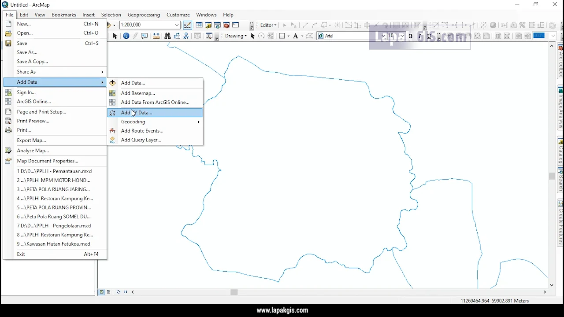This screenshot has height=317, width=564.
Task: Toggle Italic text formatting
Action: coord(420,36)
